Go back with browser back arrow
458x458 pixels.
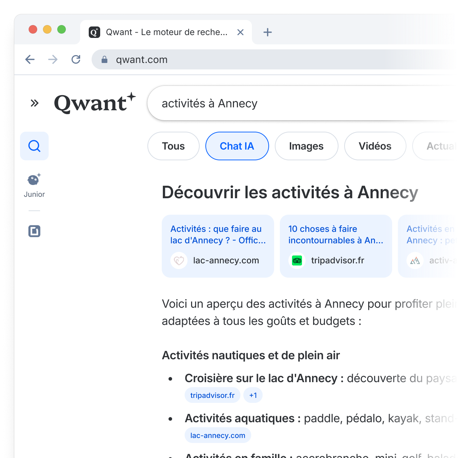[30, 59]
